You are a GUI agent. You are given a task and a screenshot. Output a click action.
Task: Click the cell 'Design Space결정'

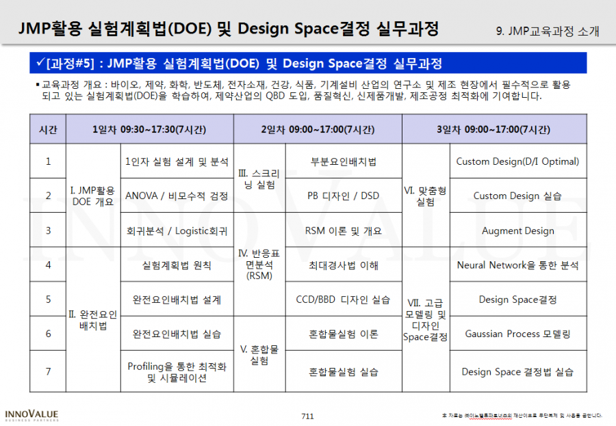(518, 299)
